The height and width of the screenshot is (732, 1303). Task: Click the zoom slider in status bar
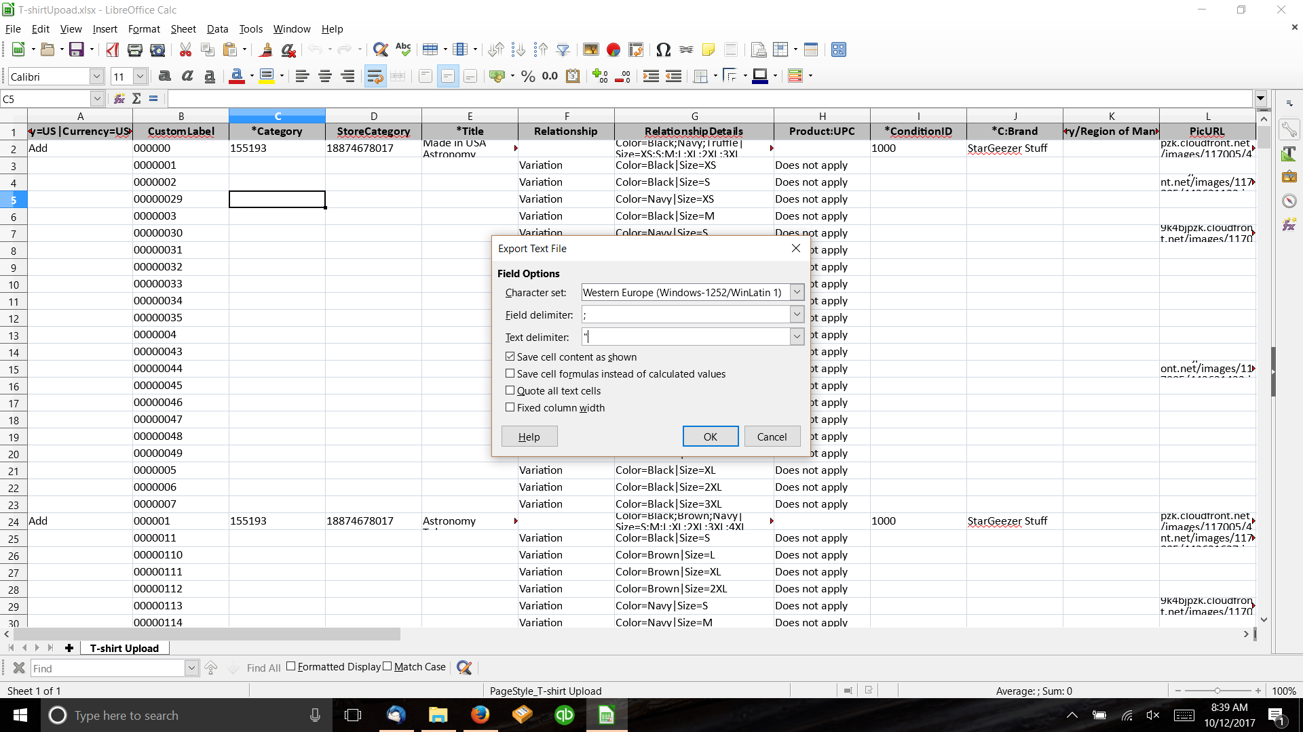coord(1217,691)
